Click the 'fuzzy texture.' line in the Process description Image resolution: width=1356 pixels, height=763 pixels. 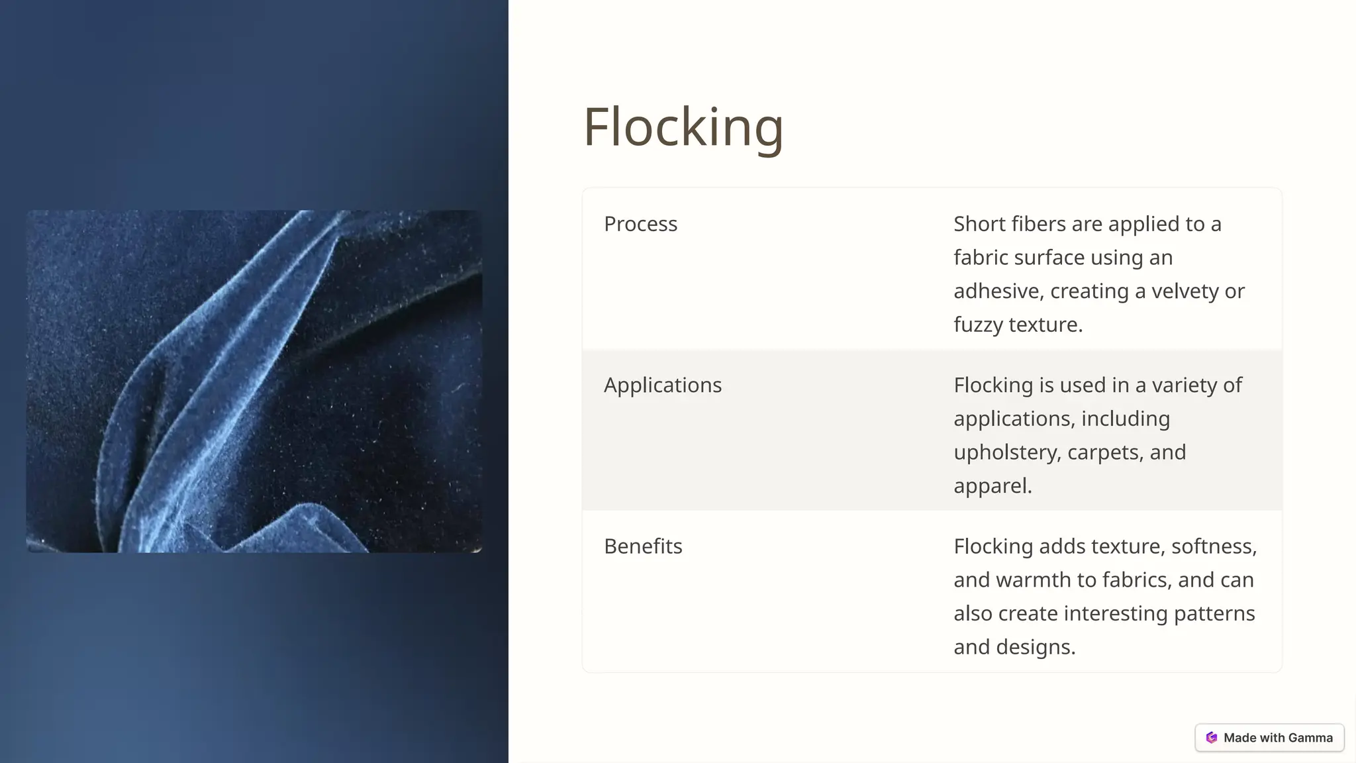[x=1018, y=325]
